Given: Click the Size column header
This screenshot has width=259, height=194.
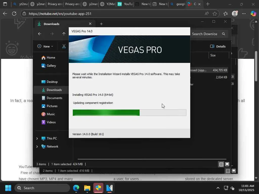Looking at the screenshot, I should coord(219,55).
